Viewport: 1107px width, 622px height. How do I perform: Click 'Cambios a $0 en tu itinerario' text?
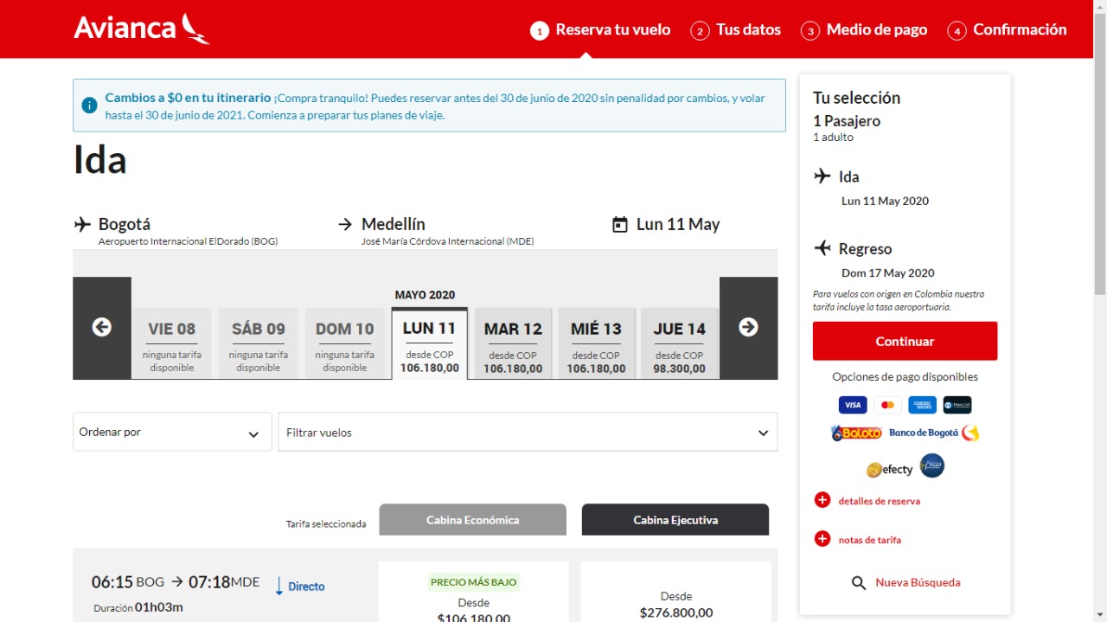188,98
